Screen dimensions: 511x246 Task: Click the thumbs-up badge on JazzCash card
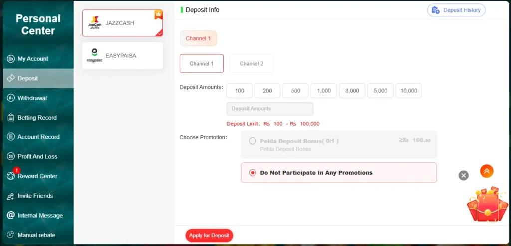click(x=158, y=14)
